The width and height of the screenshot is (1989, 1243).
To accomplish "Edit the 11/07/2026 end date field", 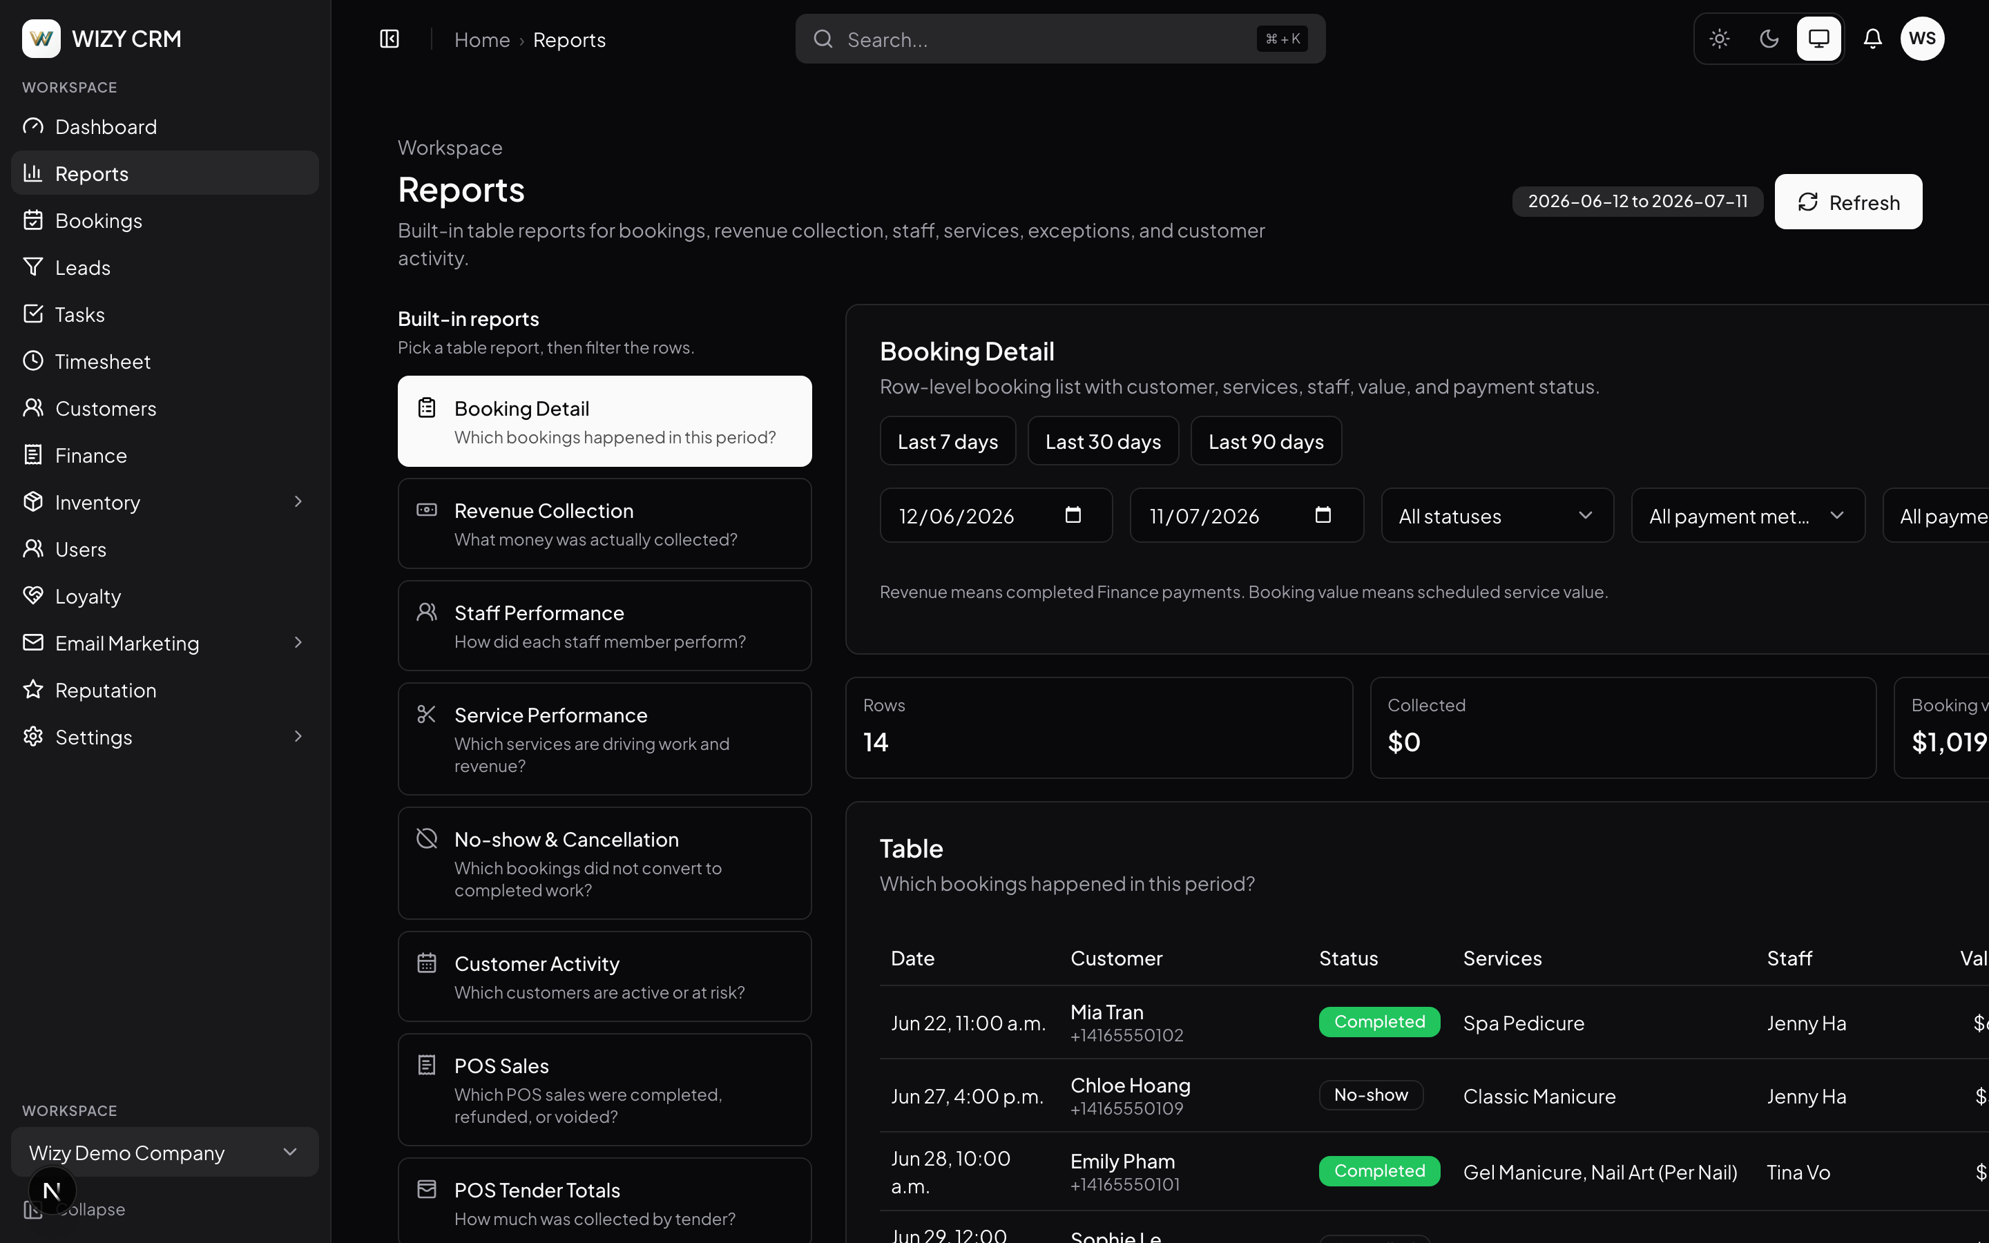I will pos(1247,515).
